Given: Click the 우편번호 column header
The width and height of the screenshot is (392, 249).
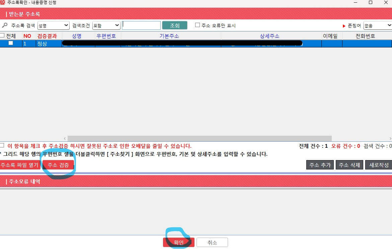Looking at the screenshot, I should 106,36.
